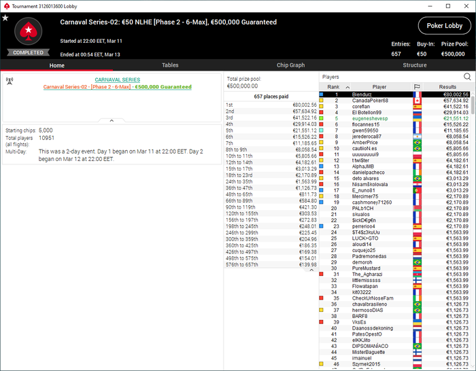The image size is (476, 371).
Task: Switch to the Home tab
Action: click(56, 65)
